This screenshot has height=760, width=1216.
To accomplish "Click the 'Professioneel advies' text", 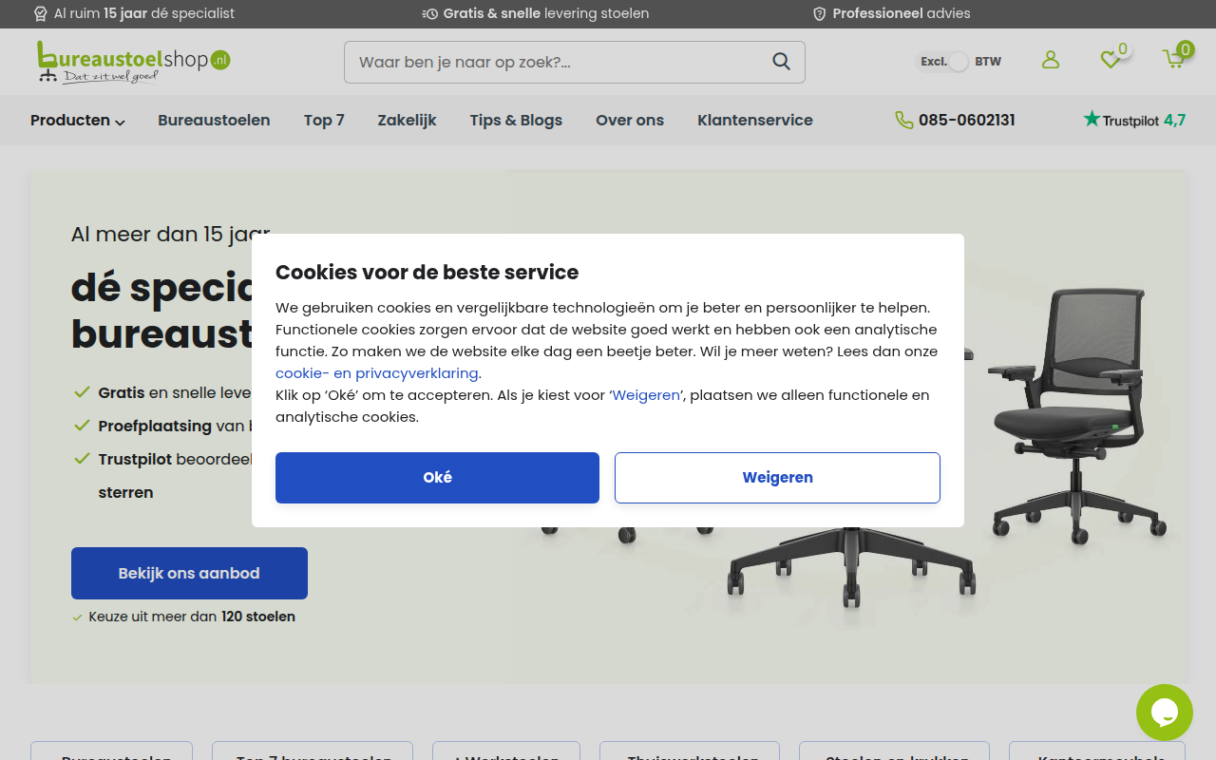I will (x=902, y=13).
